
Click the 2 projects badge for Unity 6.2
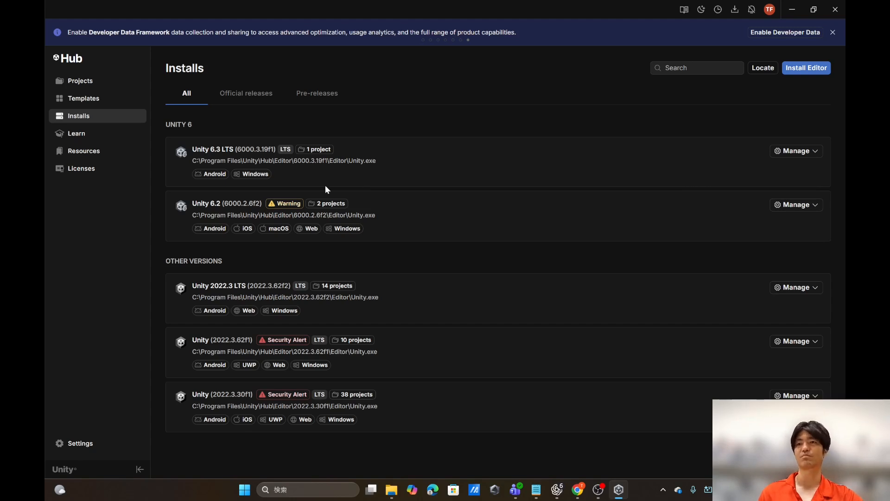[x=327, y=204]
